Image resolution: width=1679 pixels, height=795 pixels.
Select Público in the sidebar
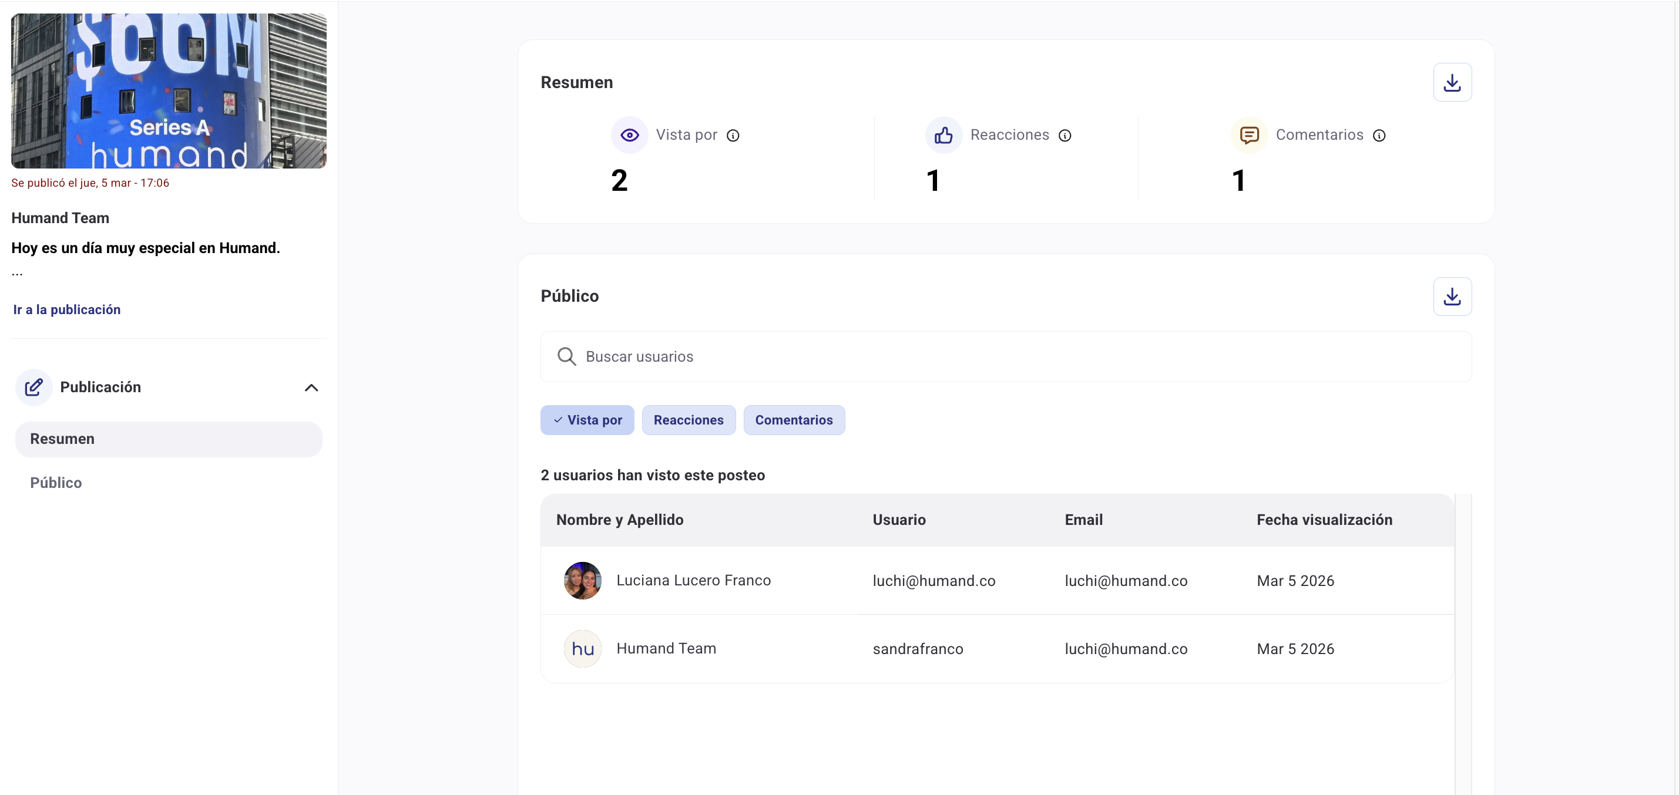[56, 483]
